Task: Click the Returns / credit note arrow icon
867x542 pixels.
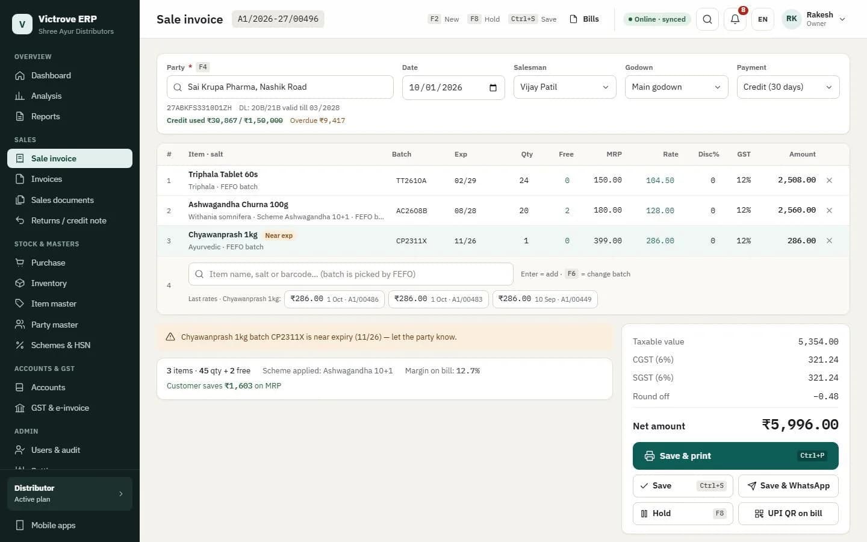Action: click(20, 220)
